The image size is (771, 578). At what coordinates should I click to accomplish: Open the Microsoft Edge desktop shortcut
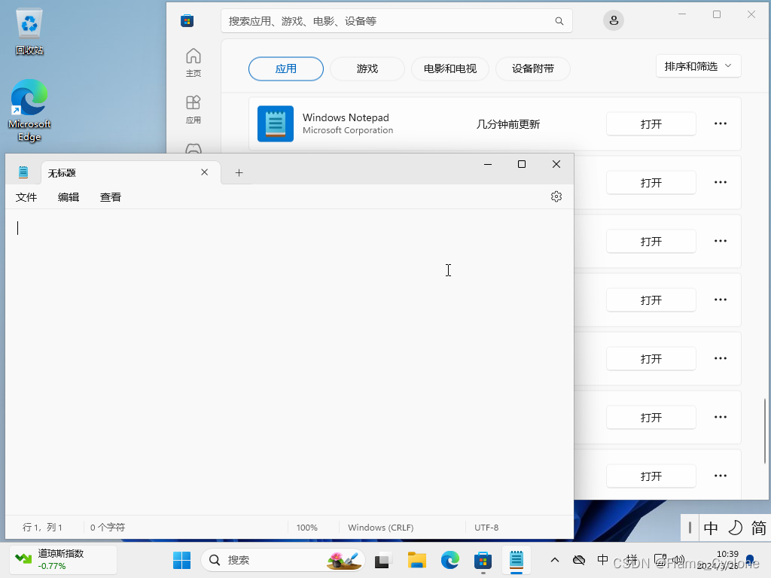(x=29, y=111)
